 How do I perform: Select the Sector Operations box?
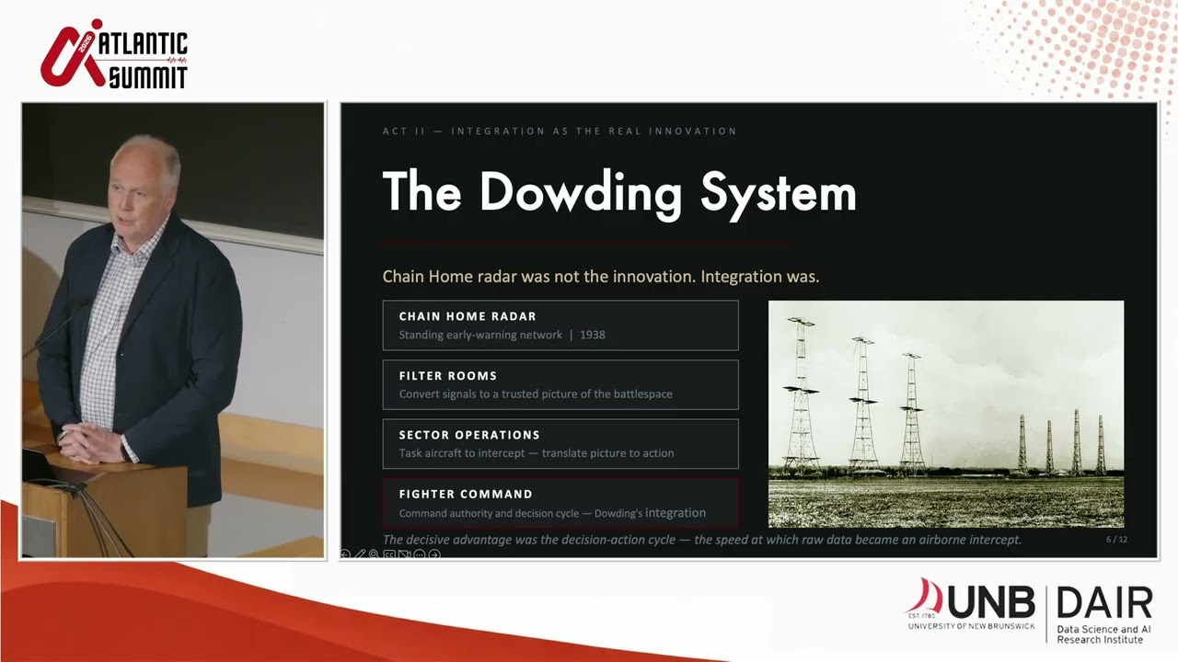tap(560, 444)
